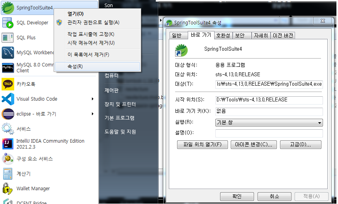Image resolution: width=338 pixels, height=204 pixels.
Task: Click the SpringToolSuite4 shortcut icon in properties dialog
Action: pos(181,50)
